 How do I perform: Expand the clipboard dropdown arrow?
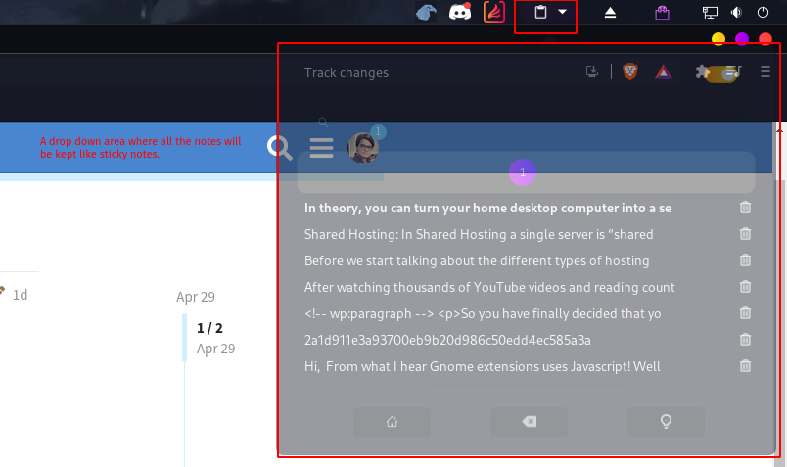click(563, 12)
